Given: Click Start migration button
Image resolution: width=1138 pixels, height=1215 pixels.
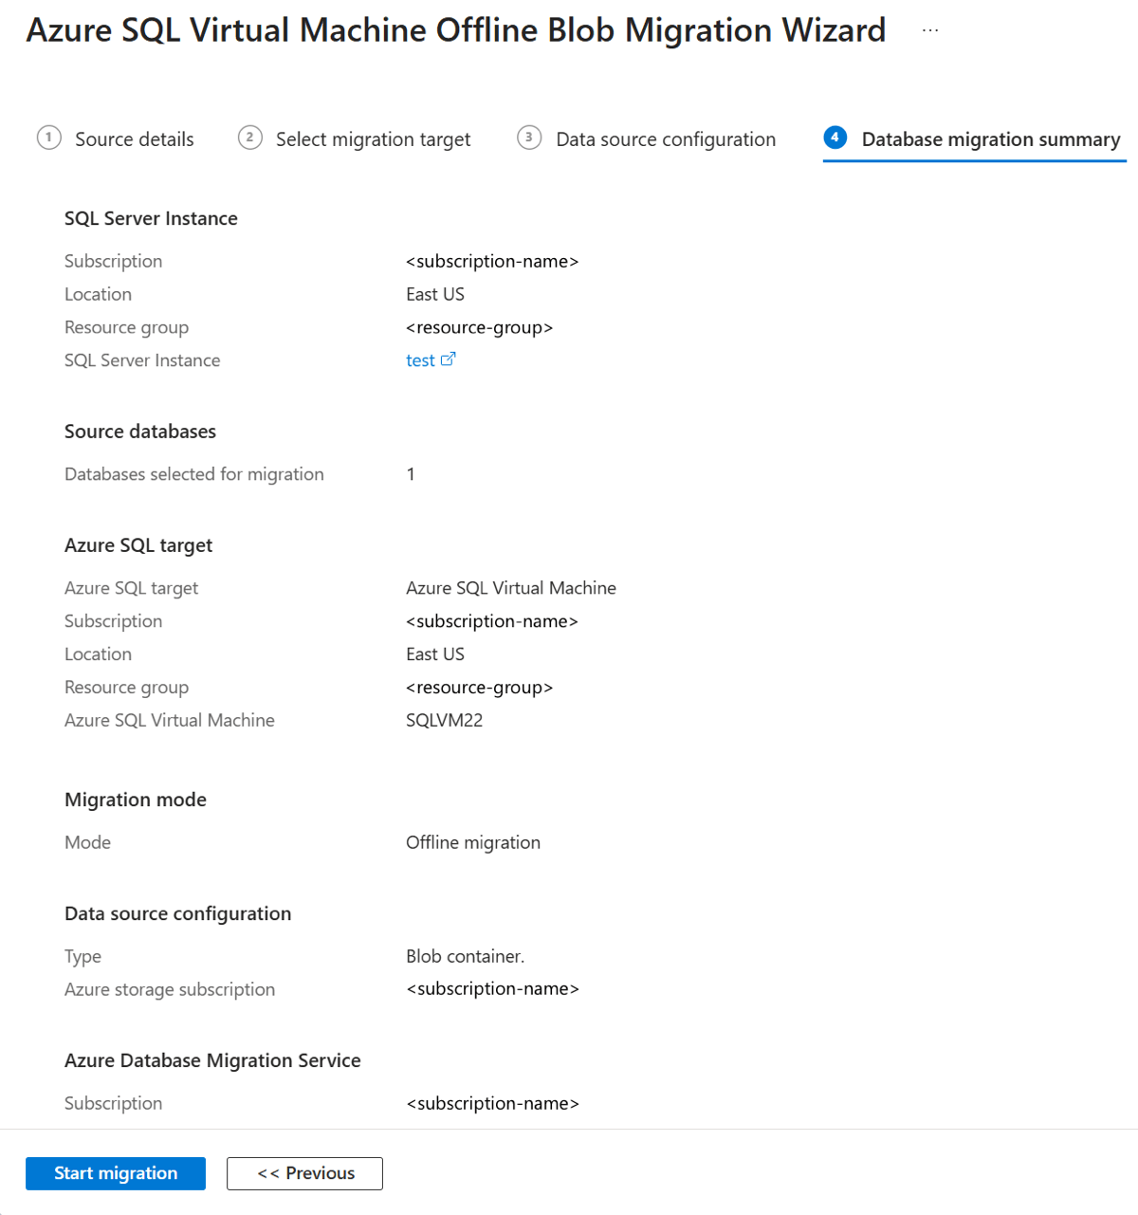Looking at the screenshot, I should pyautogui.click(x=116, y=1173).
